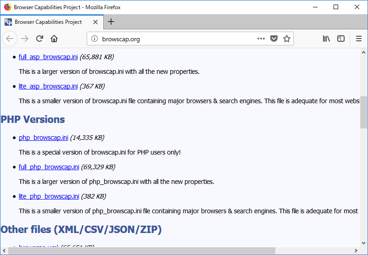368x255 pixels.
Task: Minimize the Firefox window
Action: tap(315, 7)
